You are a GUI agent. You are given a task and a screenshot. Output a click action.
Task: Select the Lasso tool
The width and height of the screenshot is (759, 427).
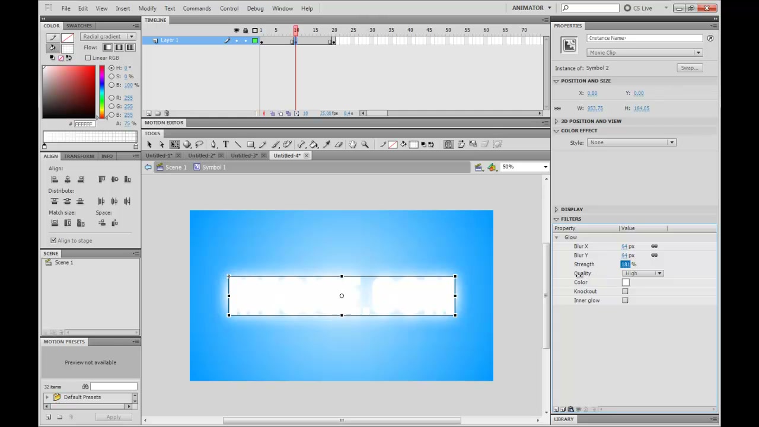point(199,144)
